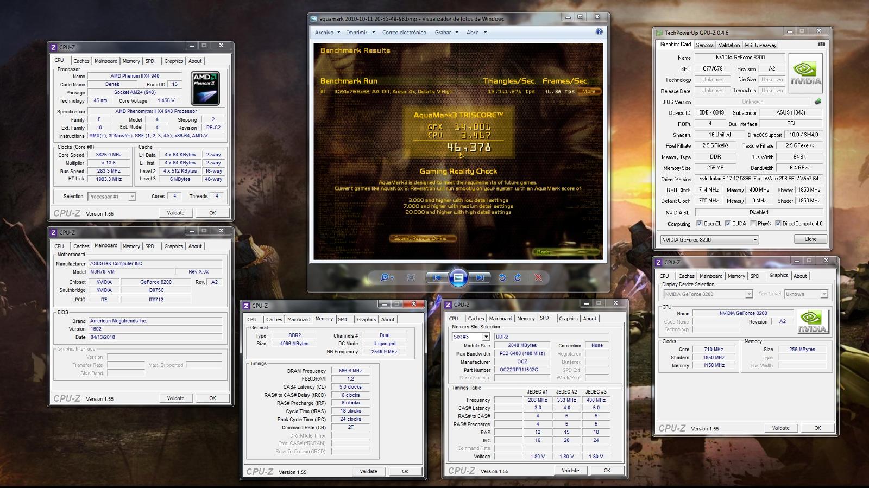Click Validate in CPU-Z Graphics window
This screenshot has width=869, height=488.
pyautogui.click(x=780, y=428)
